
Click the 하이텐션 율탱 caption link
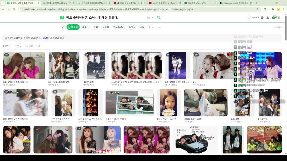coord(60,119)
